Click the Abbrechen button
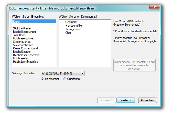The width and height of the screenshot is (171, 117). click(147, 100)
